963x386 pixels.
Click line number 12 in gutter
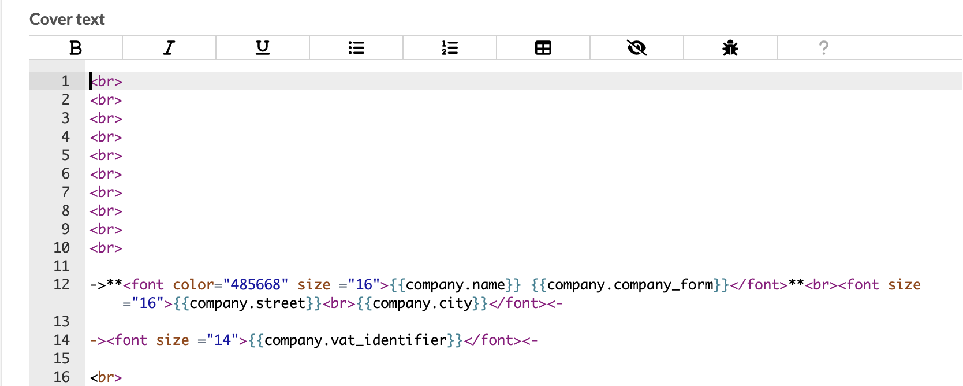tap(61, 284)
